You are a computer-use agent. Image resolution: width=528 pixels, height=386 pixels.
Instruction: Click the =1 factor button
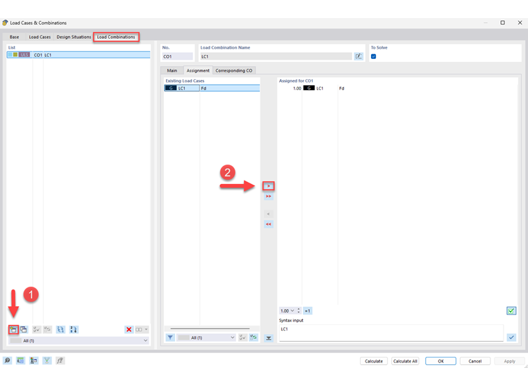click(x=308, y=310)
